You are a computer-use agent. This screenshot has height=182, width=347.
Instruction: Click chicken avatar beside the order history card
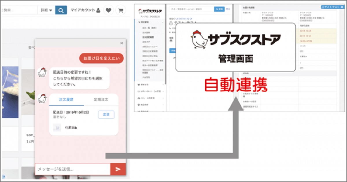click(x=42, y=98)
